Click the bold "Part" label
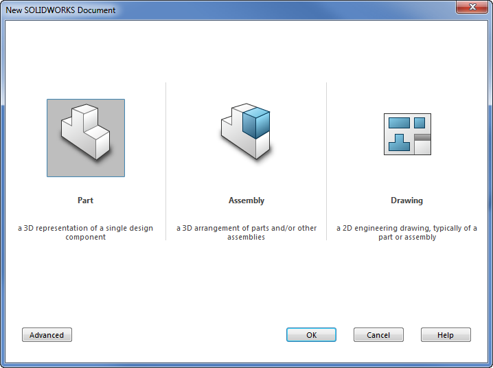 pos(86,200)
